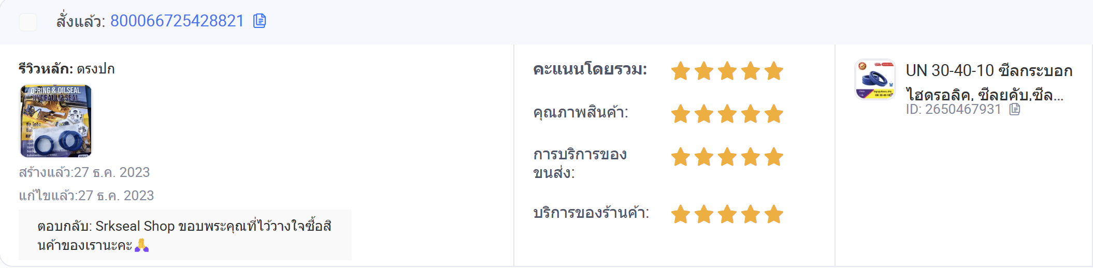The image size is (1093, 268).
Task: Open the UN 30-40-10 product title link
Action: pos(988,82)
